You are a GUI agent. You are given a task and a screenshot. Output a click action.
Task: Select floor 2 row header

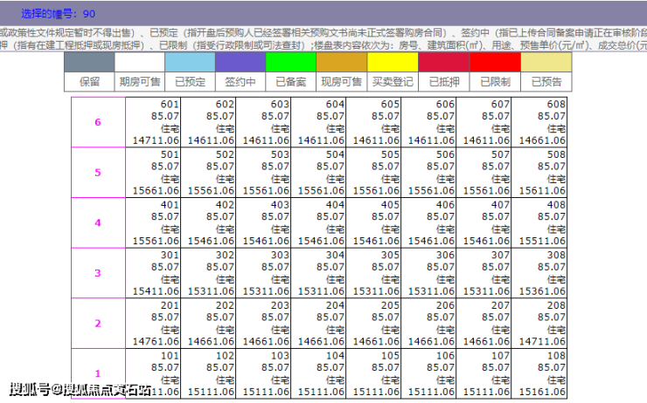point(98,323)
